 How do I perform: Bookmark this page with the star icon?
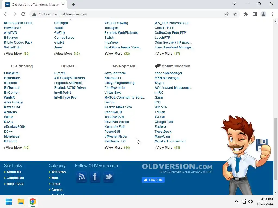pyautogui.click(x=235, y=14)
